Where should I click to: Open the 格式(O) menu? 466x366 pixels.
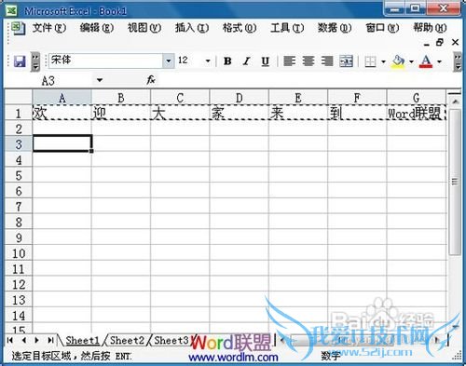tap(240, 28)
